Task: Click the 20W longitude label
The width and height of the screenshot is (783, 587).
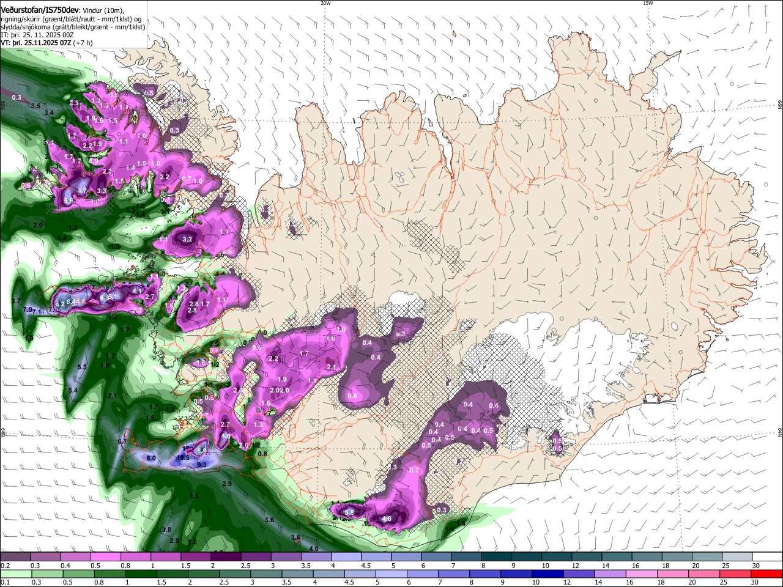Action: (325, 3)
